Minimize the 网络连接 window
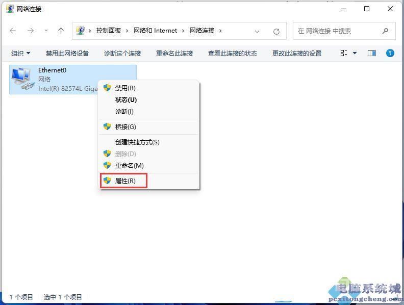The width and height of the screenshot is (404, 305). coord(343,9)
